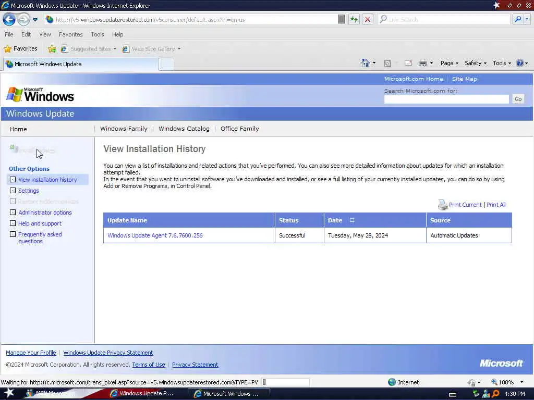Image resolution: width=534 pixels, height=400 pixels.
Task: Open Help and support link
Action: click(40, 223)
